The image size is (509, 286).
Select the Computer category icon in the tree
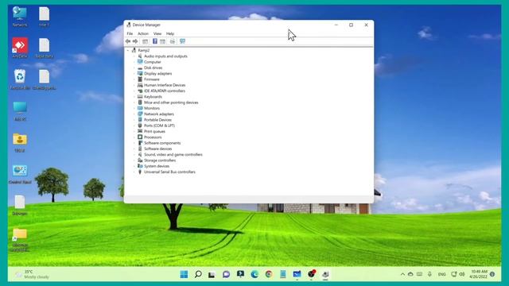(140, 62)
